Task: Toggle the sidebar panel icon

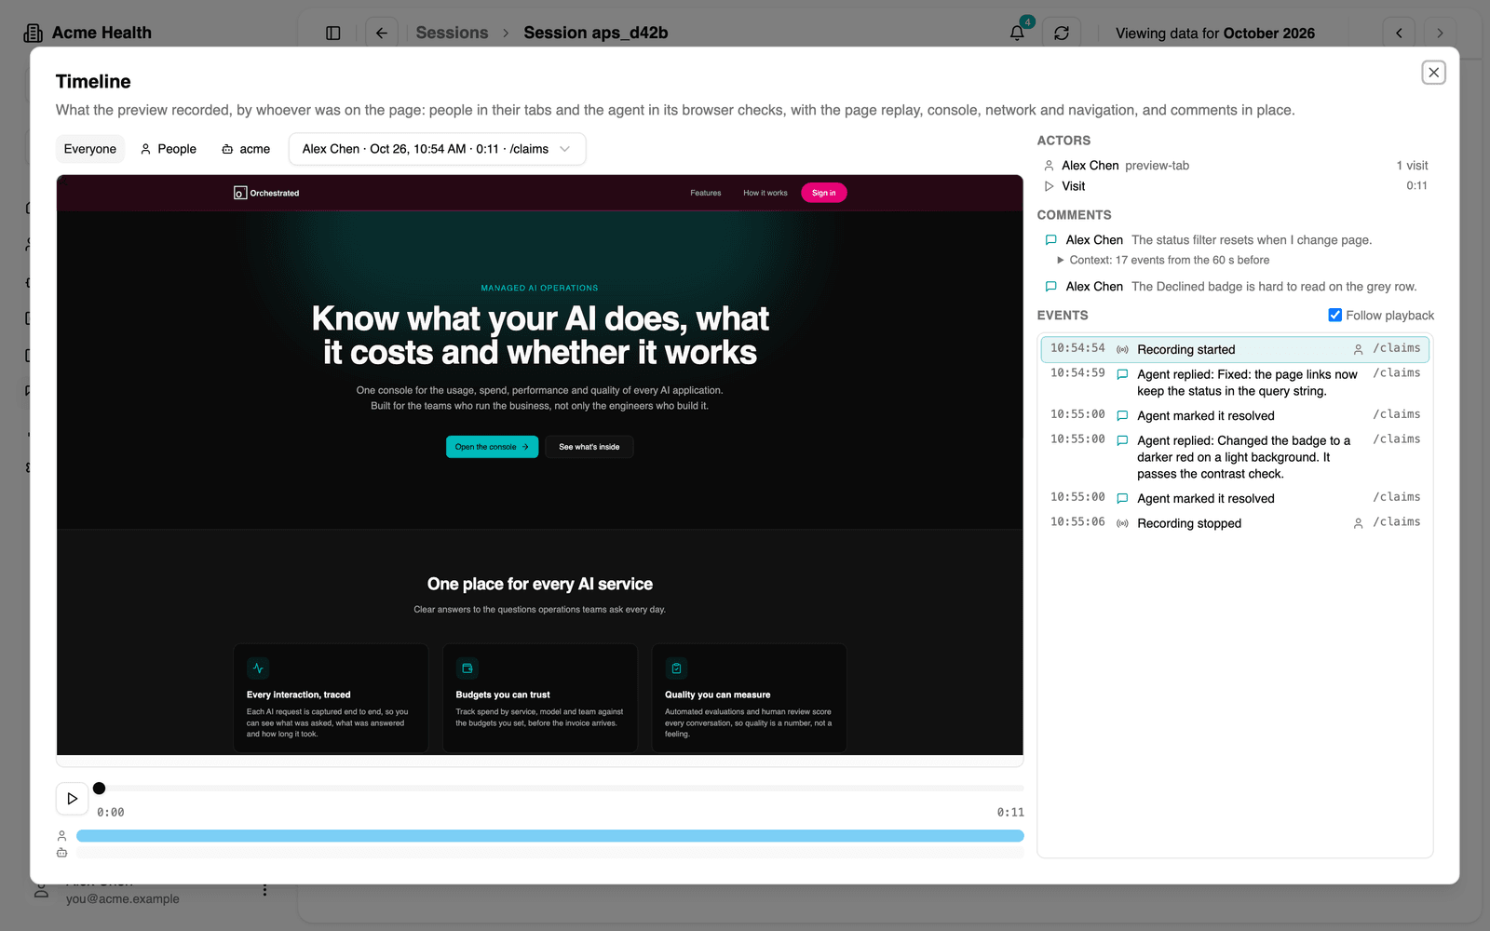Action: click(333, 33)
